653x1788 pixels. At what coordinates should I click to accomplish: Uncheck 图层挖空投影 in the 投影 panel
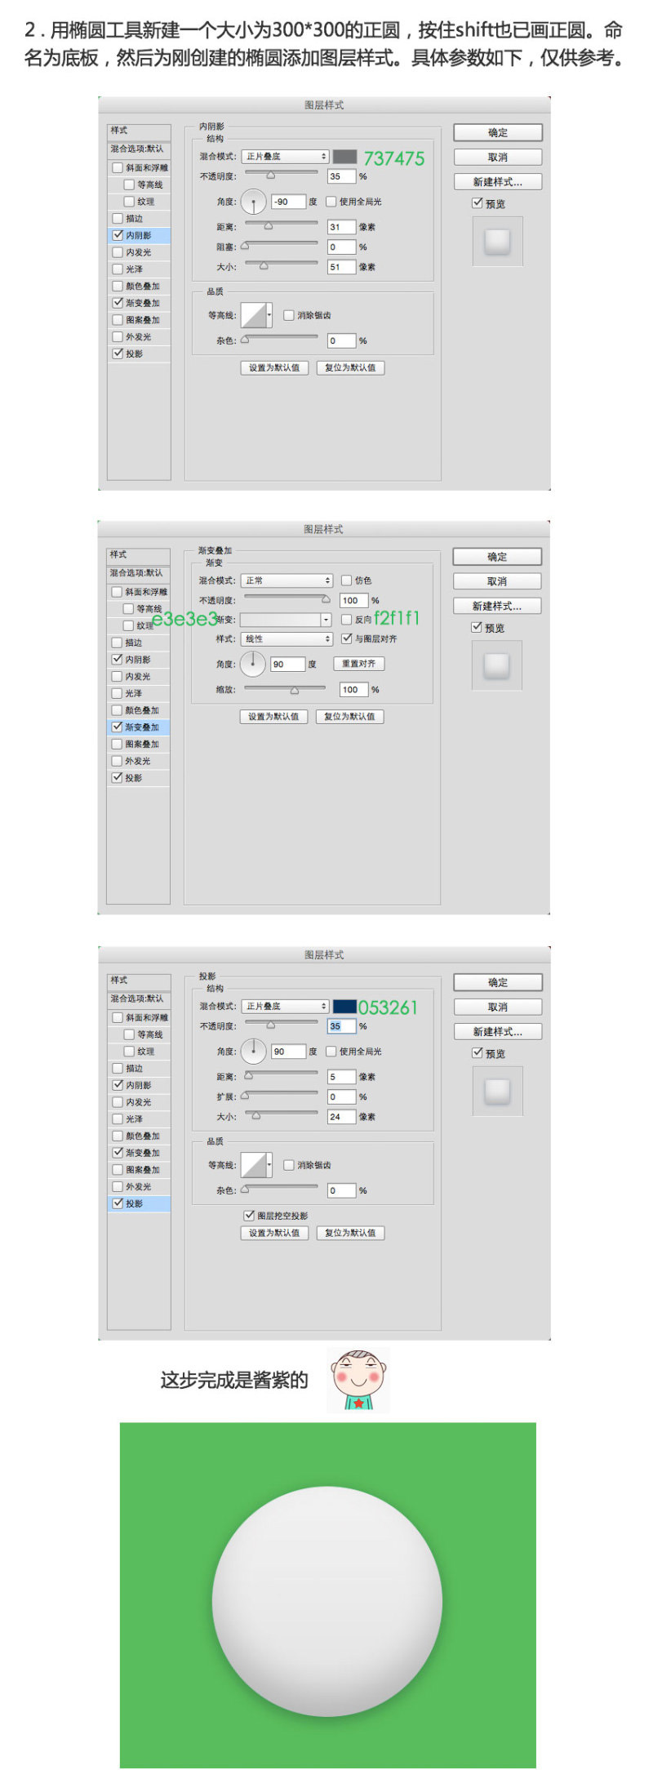[249, 1215]
